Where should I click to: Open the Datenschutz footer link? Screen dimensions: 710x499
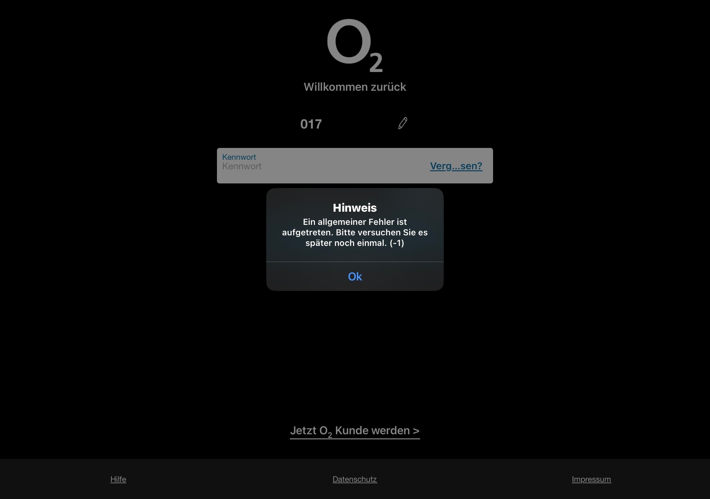(x=355, y=479)
